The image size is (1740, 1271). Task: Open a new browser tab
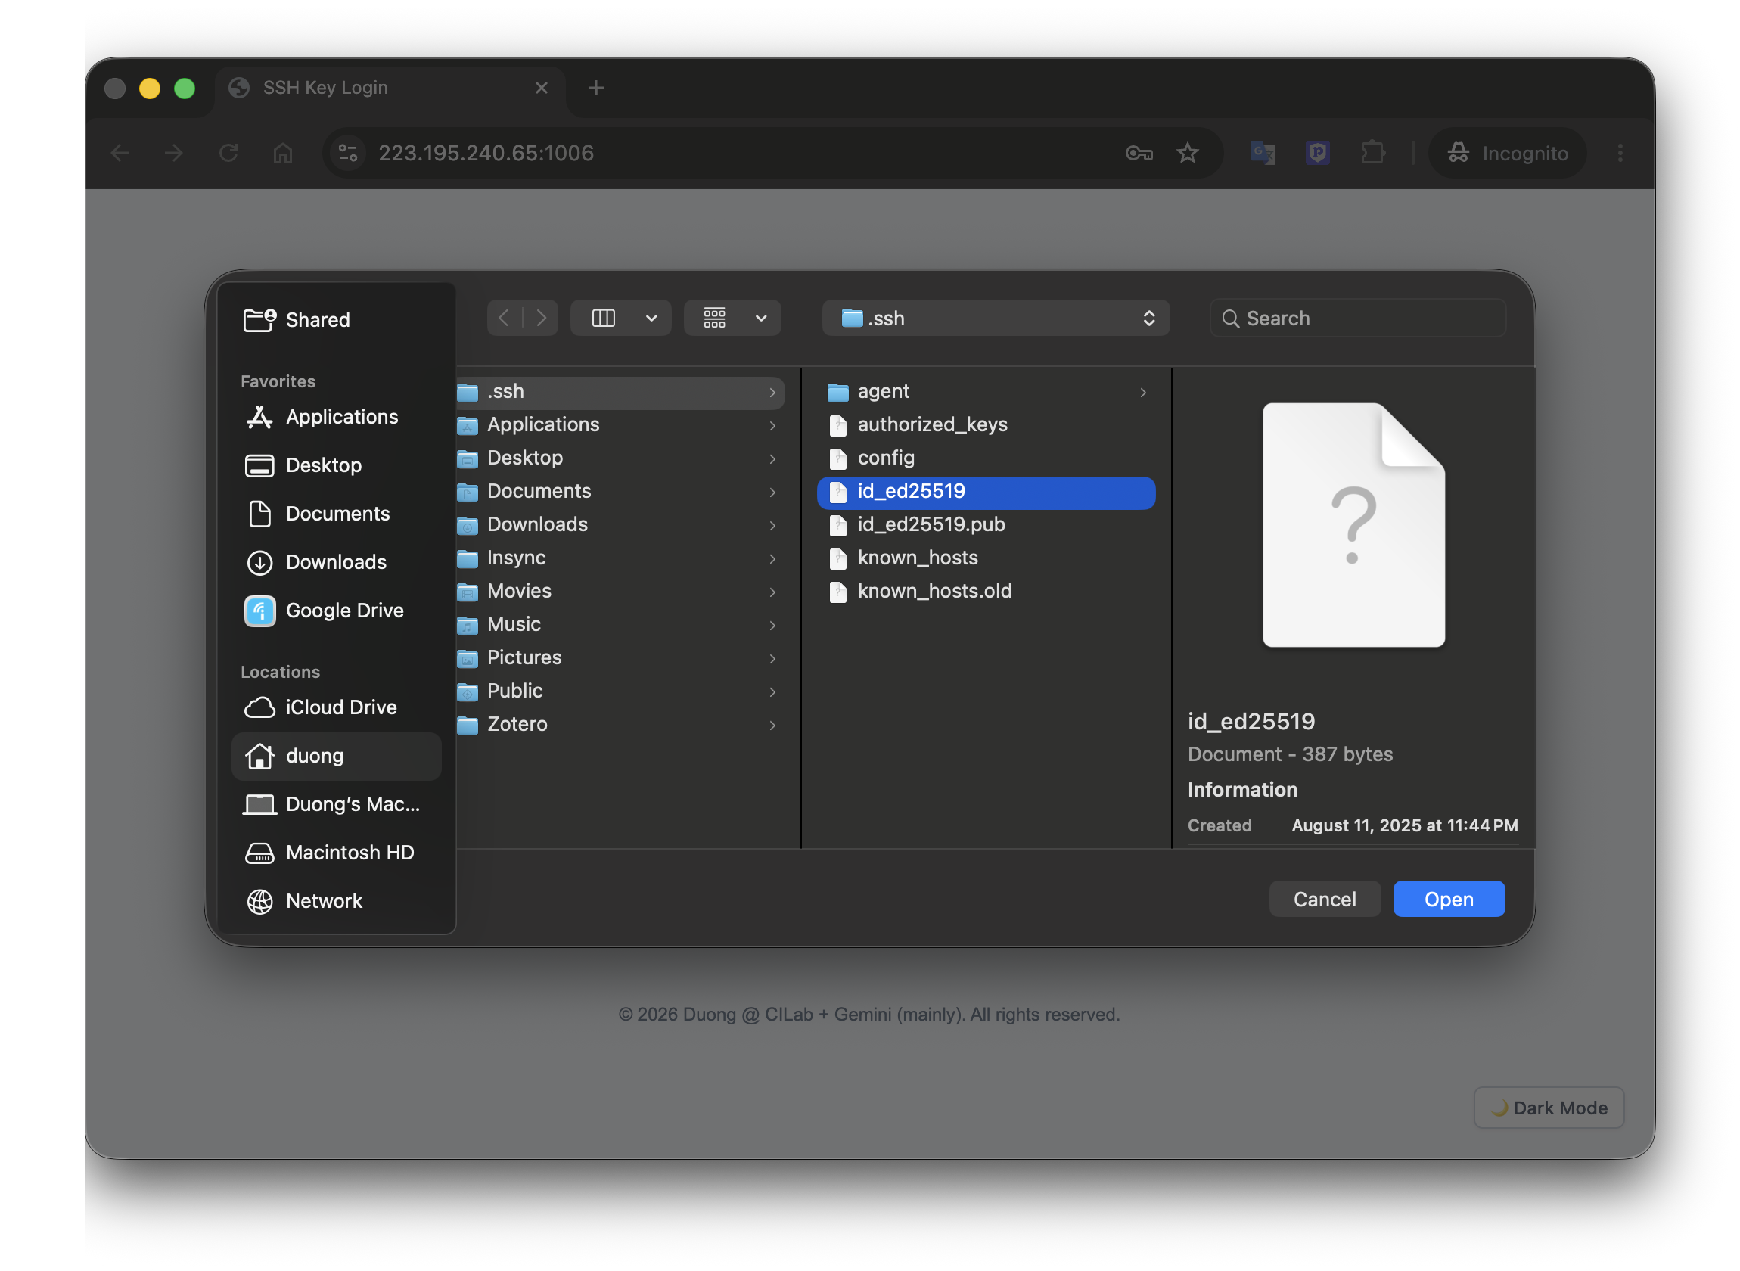coord(595,88)
